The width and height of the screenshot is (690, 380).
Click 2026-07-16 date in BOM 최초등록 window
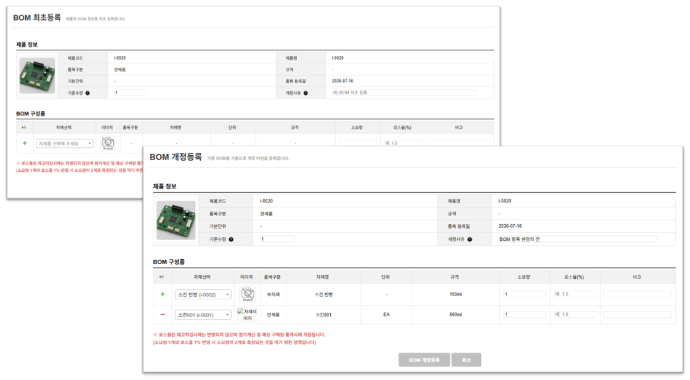pyautogui.click(x=343, y=81)
